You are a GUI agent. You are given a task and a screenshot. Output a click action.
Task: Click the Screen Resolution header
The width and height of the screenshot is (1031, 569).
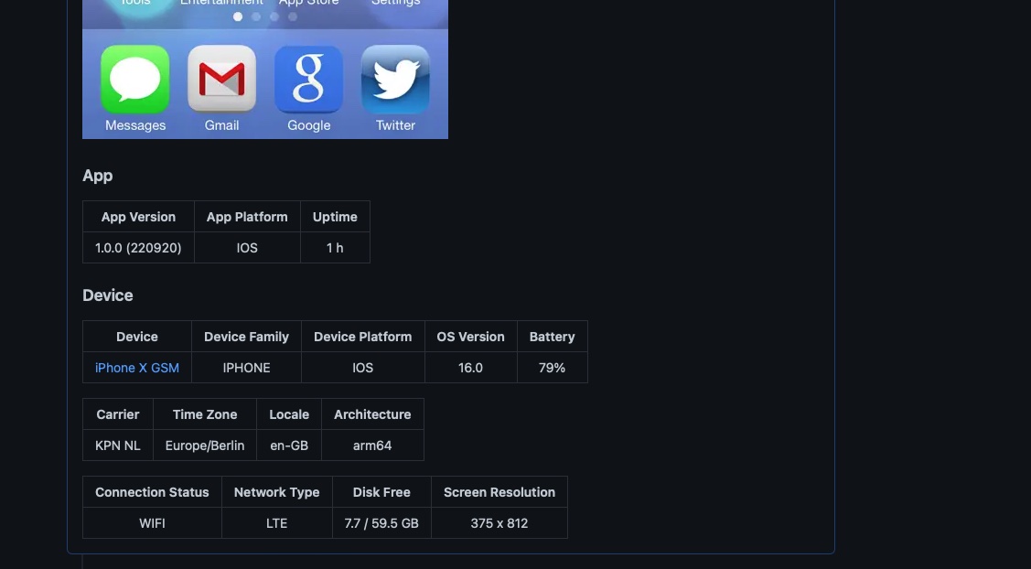pyautogui.click(x=499, y=491)
